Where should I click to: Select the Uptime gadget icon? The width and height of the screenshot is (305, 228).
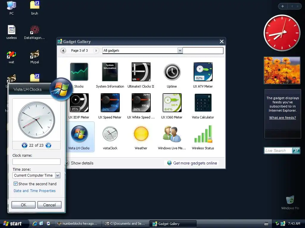[x=172, y=72]
